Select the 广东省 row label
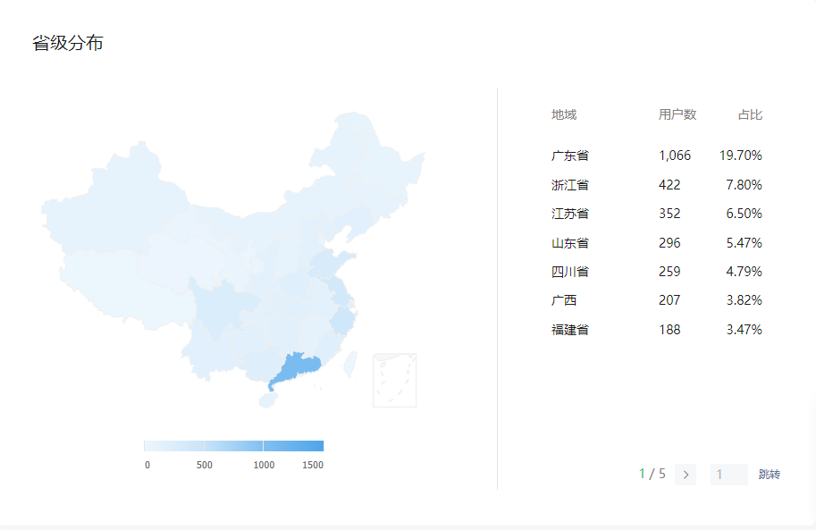Screen dimensions: 816x530 (570, 156)
